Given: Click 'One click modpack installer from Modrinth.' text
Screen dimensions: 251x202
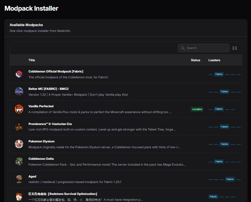Looking at the screenshot, I should tap(40, 31).
